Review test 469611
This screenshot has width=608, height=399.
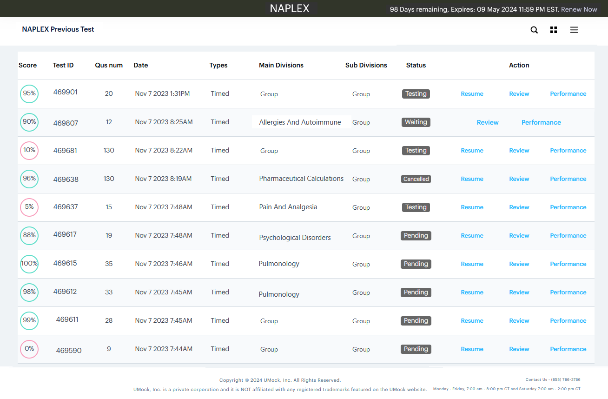click(x=519, y=321)
